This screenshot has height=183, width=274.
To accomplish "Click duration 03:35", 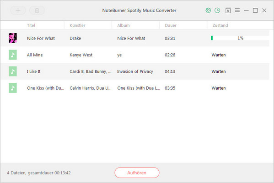I will [x=170, y=88].
